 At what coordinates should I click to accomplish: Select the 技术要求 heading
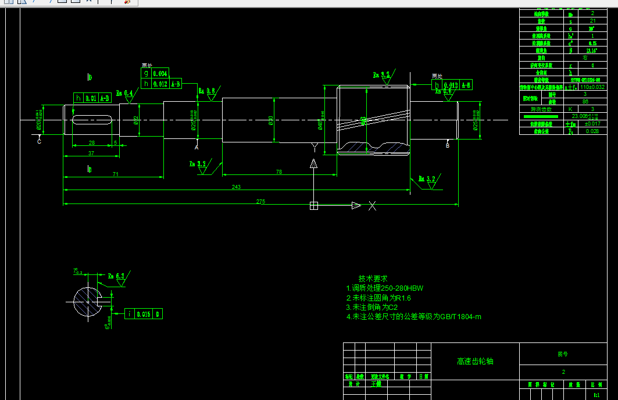[x=373, y=278]
